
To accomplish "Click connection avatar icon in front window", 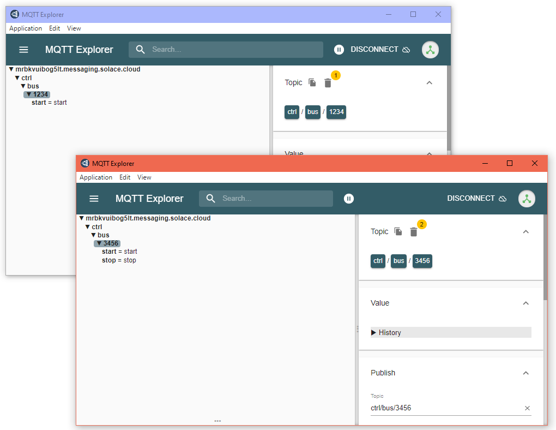I will [527, 199].
